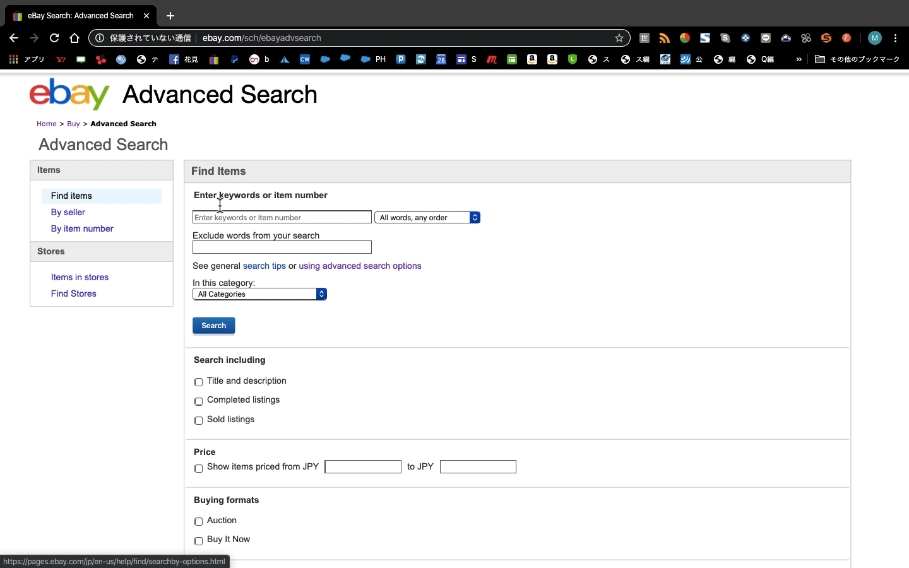Check the Sold listings option
909x568 pixels.
199,420
